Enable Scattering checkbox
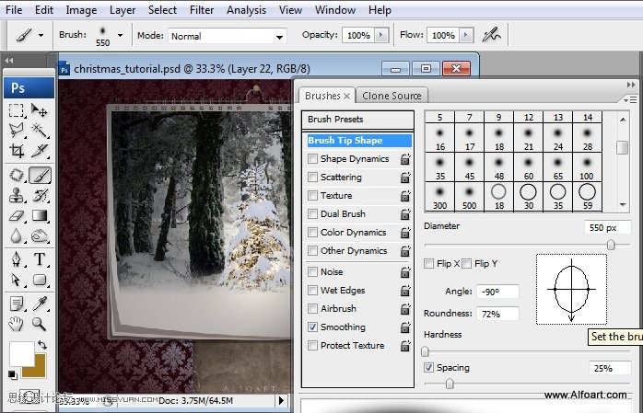 pyautogui.click(x=312, y=177)
